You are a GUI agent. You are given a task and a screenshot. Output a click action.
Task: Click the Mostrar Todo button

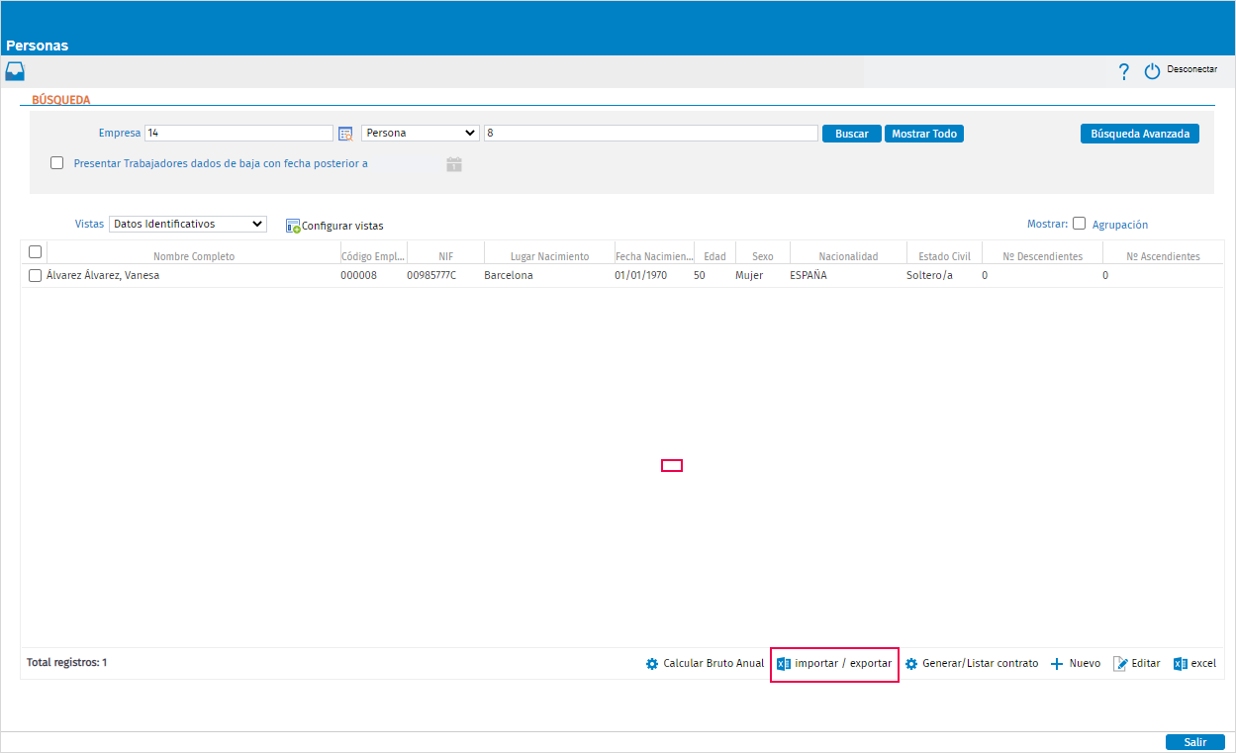point(924,134)
